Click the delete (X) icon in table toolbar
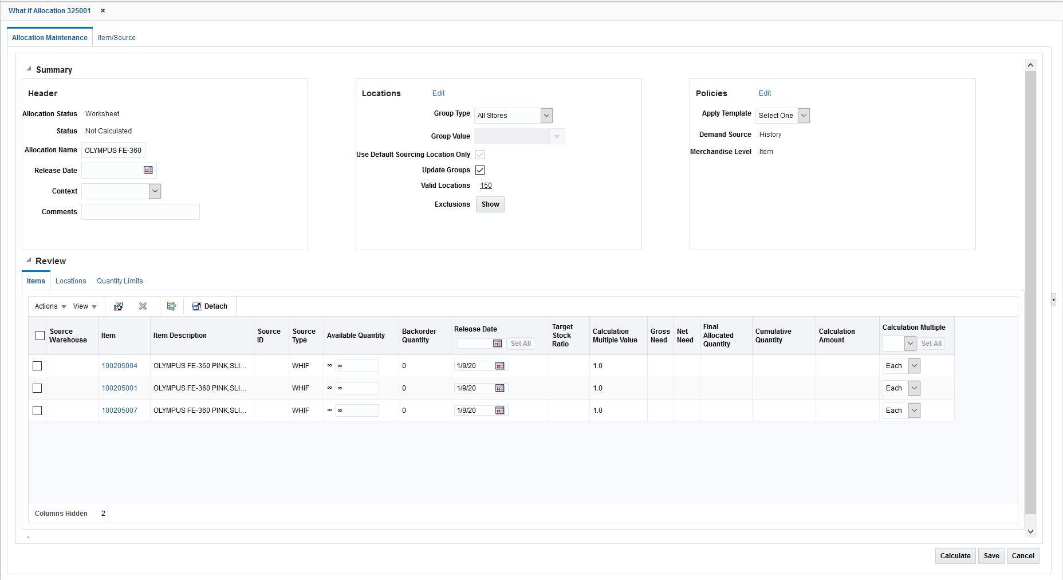This screenshot has height=580, width=1063. pos(143,306)
